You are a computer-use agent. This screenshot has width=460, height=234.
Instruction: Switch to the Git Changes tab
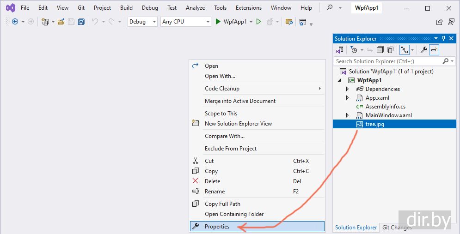[x=396, y=228]
